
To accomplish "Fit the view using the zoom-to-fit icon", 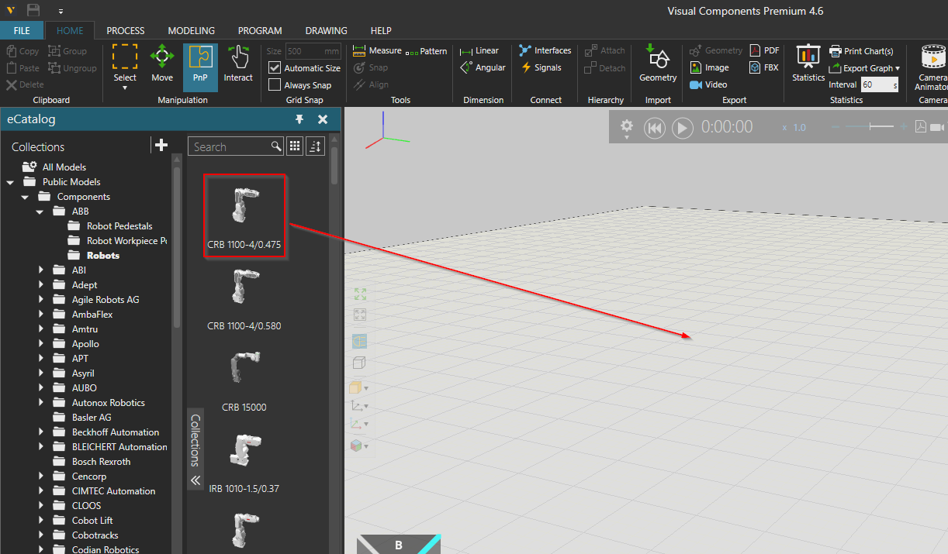I will 359,294.
